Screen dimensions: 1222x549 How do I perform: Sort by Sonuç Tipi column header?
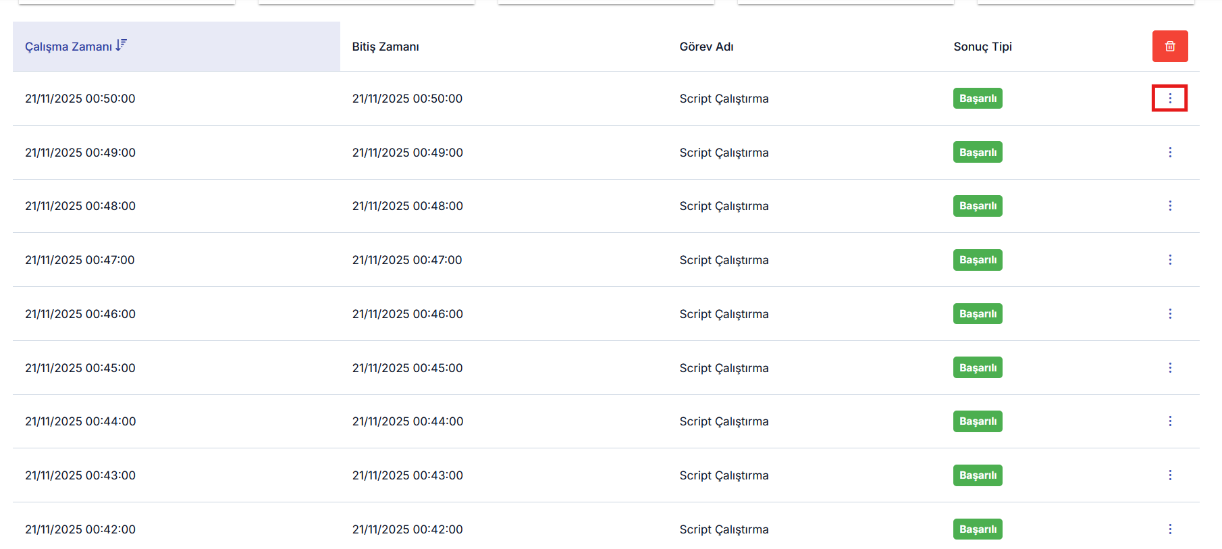pyautogui.click(x=982, y=47)
